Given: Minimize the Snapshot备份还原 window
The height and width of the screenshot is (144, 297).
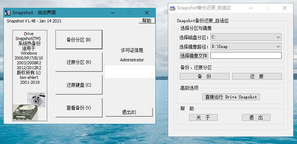Looking at the screenshot, I should click(x=250, y=8).
